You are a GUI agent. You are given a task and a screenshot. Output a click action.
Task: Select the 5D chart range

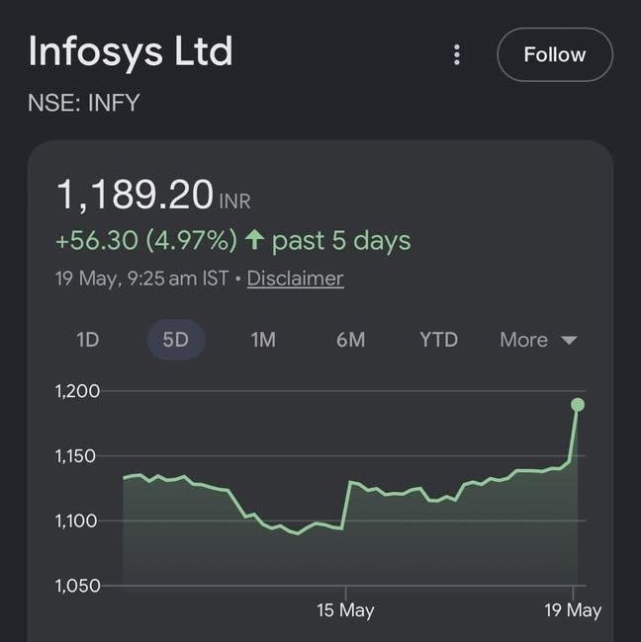point(176,340)
